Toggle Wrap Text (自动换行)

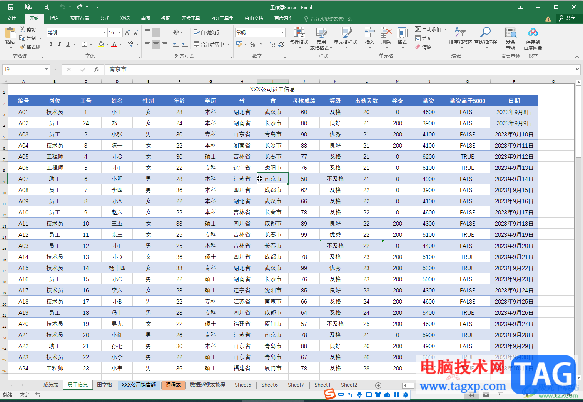click(x=207, y=33)
